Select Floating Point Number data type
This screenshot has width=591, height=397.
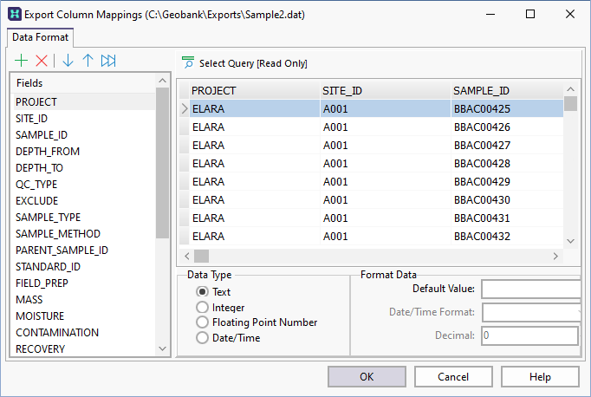[202, 322]
